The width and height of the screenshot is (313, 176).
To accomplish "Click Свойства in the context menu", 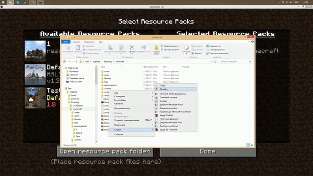I will point(132,134).
